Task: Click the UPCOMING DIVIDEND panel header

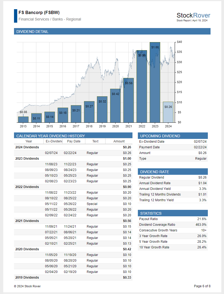Action: pos(173,136)
